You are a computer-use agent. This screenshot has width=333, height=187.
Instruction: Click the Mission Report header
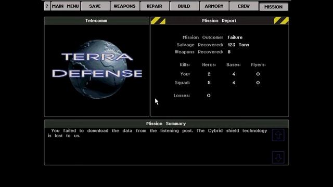click(x=220, y=21)
